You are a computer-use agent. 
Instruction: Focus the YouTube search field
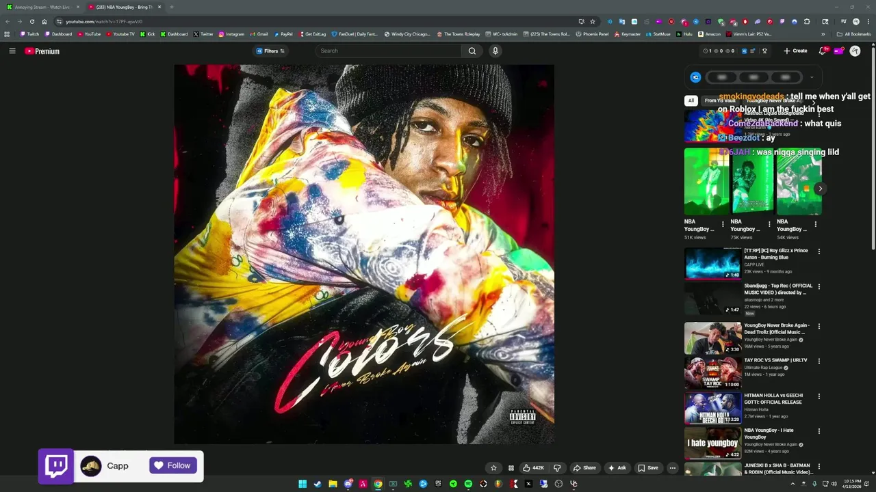tap(389, 51)
